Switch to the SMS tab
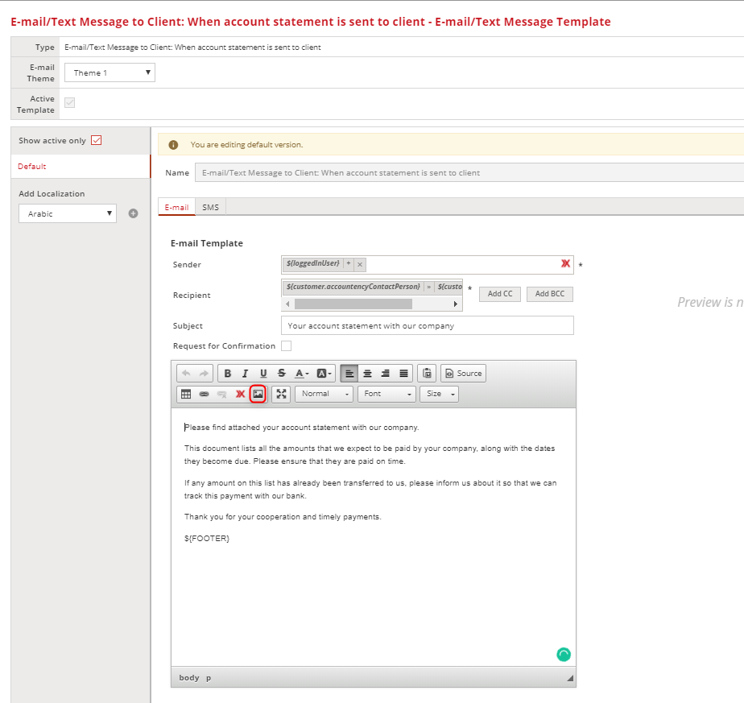 point(211,208)
